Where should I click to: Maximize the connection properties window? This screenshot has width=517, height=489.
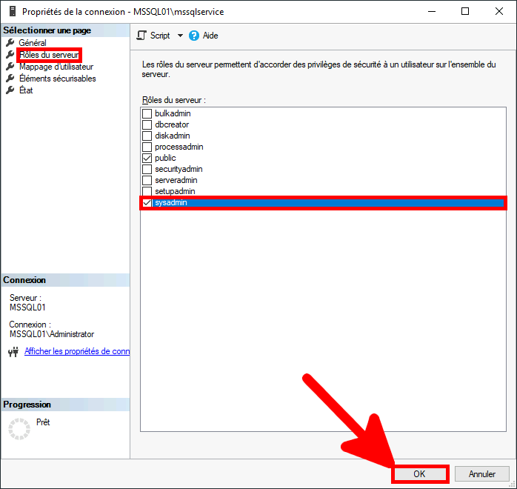click(465, 11)
